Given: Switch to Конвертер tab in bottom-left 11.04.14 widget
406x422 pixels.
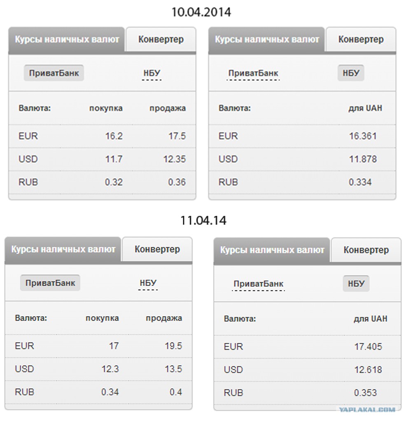Looking at the screenshot, I should pos(157,249).
